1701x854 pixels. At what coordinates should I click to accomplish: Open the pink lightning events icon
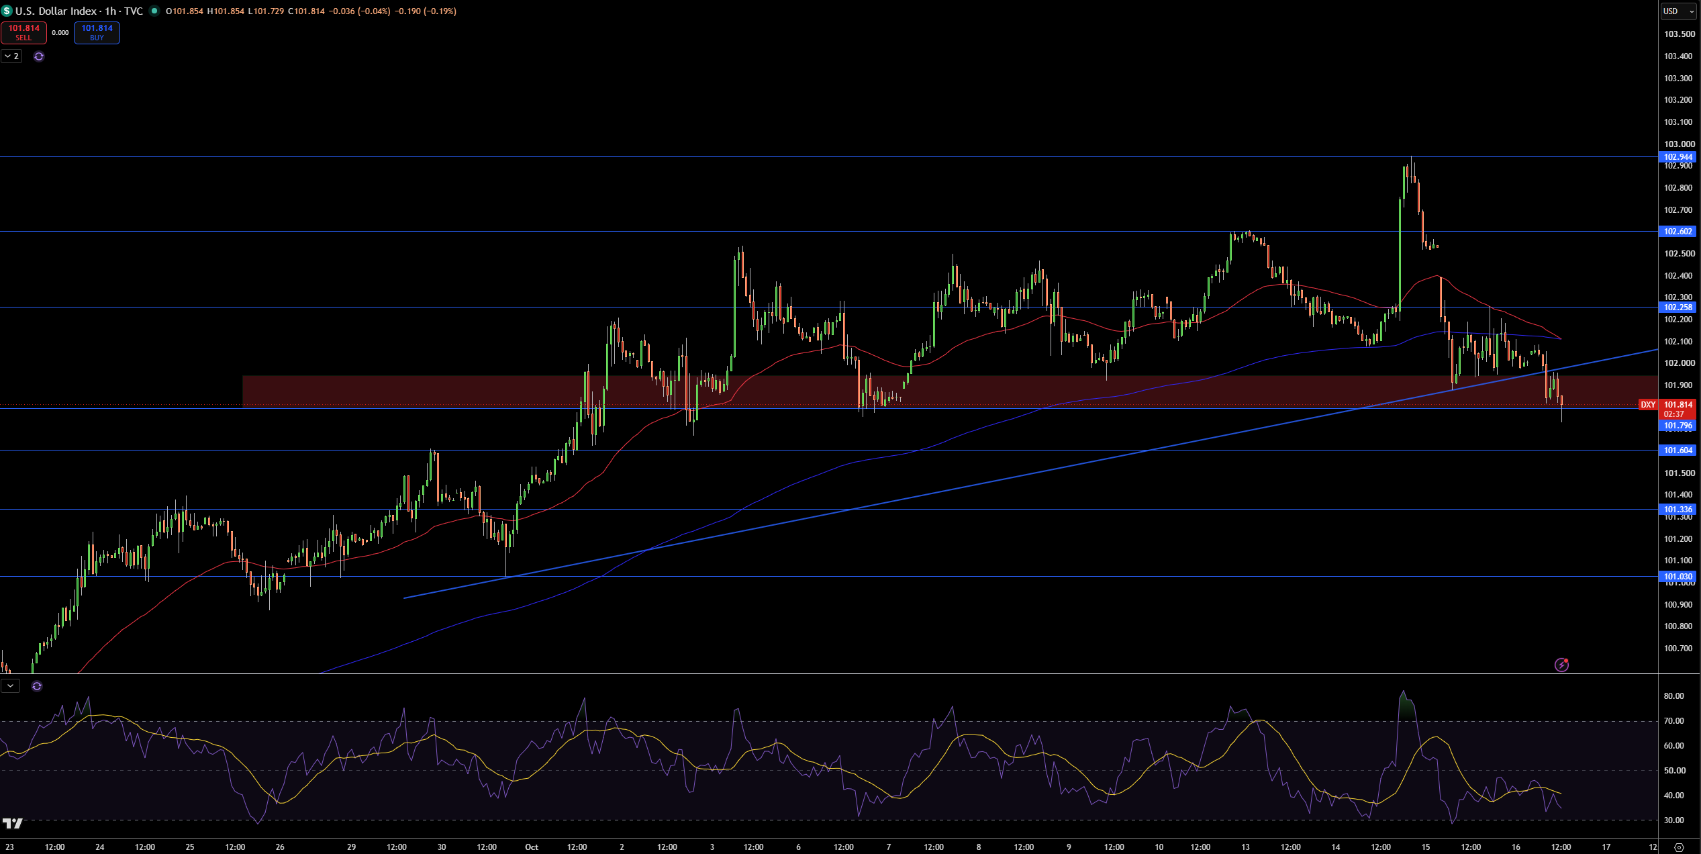pos(1561,665)
